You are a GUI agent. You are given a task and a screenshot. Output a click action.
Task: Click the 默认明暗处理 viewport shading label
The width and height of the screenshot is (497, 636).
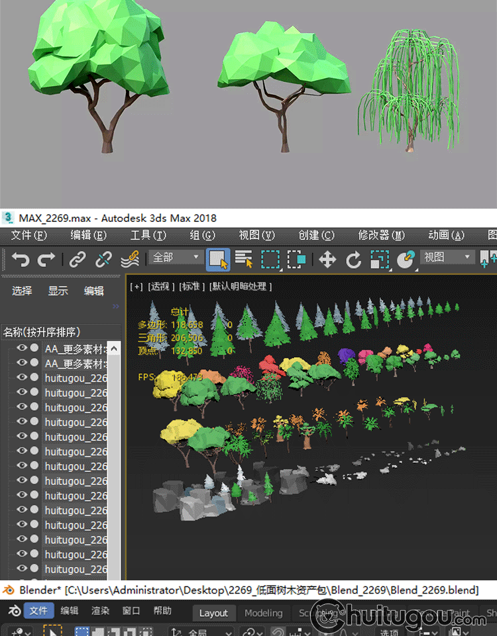click(241, 286)
